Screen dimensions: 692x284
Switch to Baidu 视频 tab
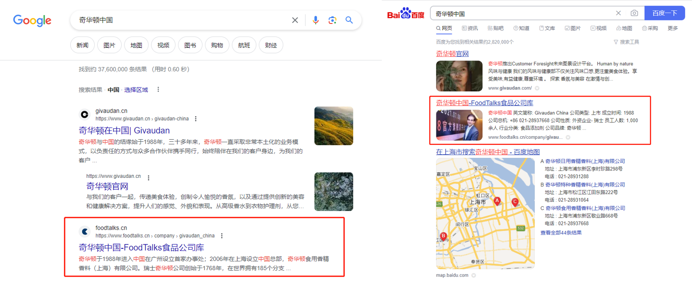click(x=599, y=28)
